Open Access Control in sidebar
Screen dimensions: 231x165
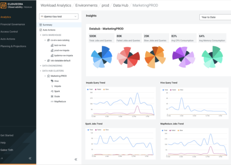[x=9, y=32]
